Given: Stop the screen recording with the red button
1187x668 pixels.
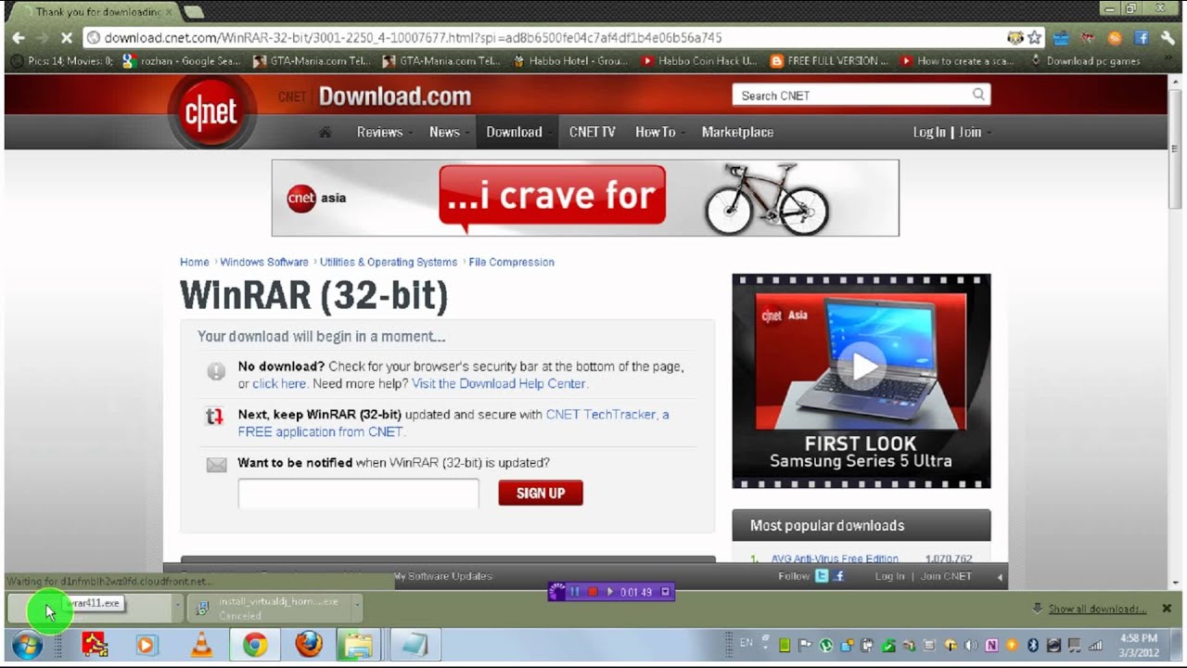Looking at the screenshot, I should [593, 591].
